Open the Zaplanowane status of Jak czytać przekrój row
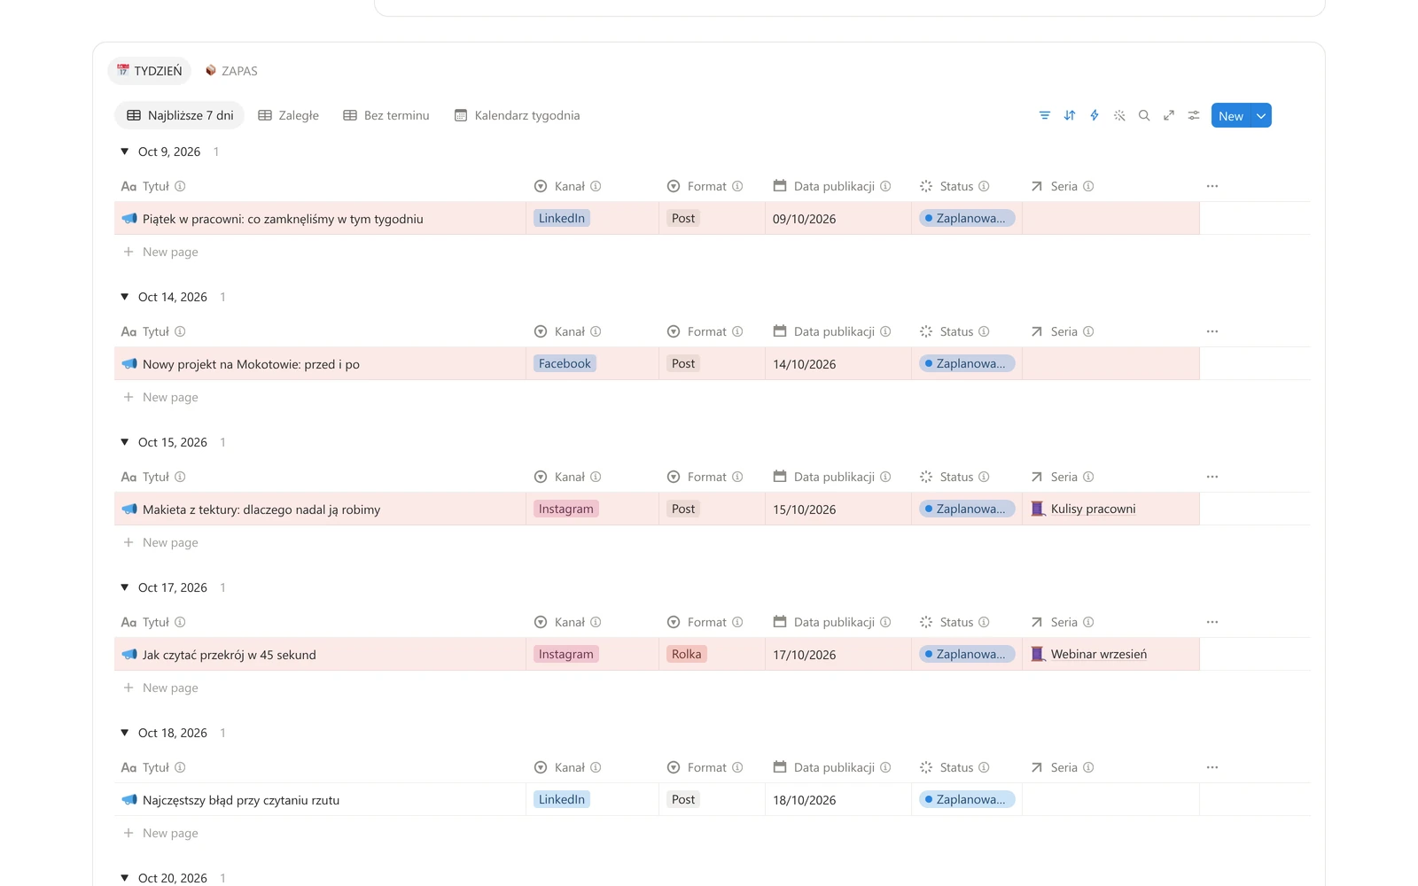The height and width of the screenshot is (886, 1418). (x=967, y=654)
